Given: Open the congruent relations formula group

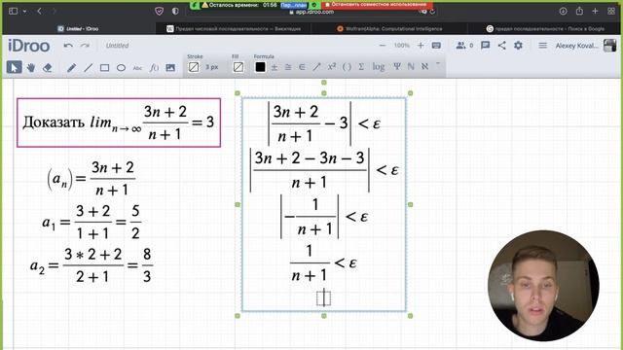Looking at the screenshot, I should (288, 67).
